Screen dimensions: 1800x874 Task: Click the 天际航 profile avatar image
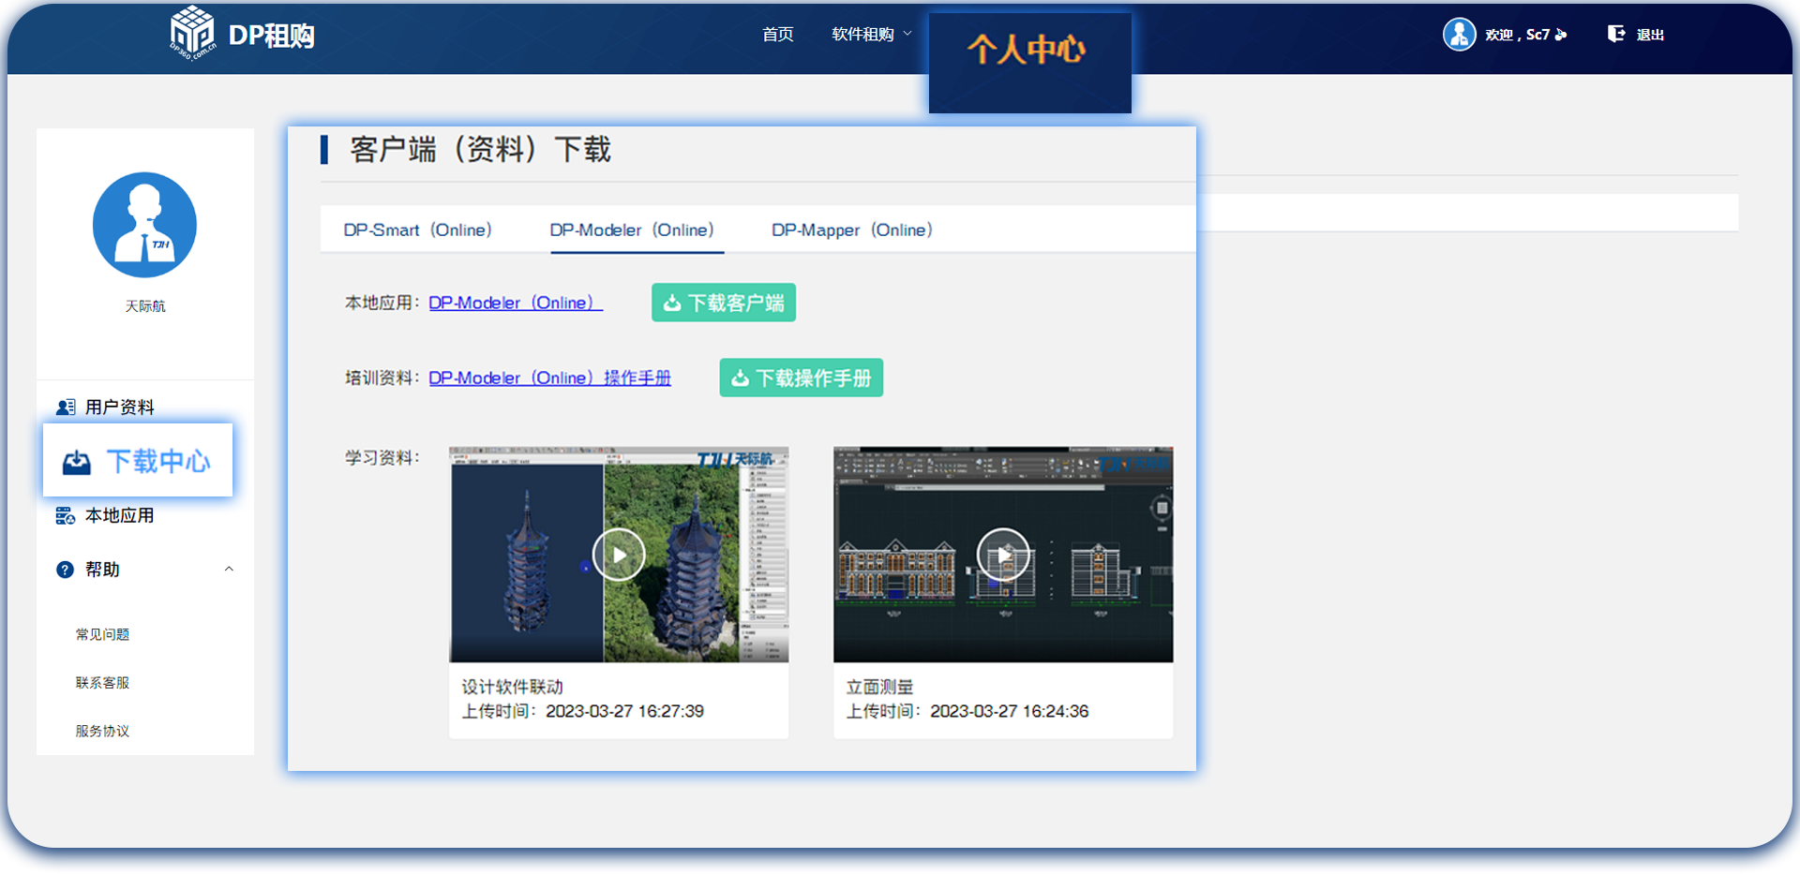[x=144, y=225]
